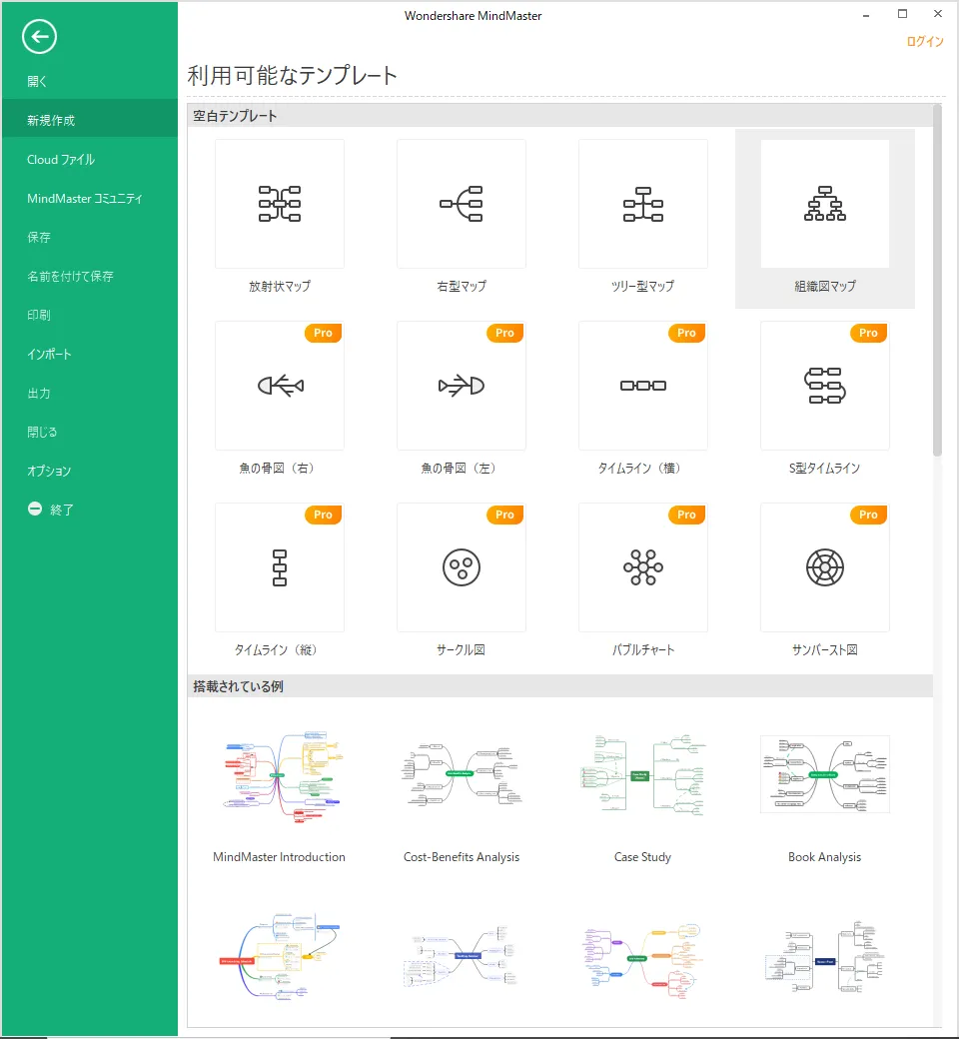Select the 放射状マップ blank template
Viewport: 959px width, 1039px height.
click(280, 204)
